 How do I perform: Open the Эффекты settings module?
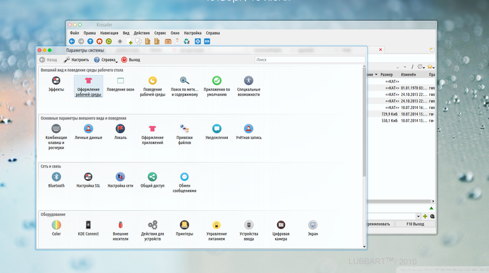point(56,84)
